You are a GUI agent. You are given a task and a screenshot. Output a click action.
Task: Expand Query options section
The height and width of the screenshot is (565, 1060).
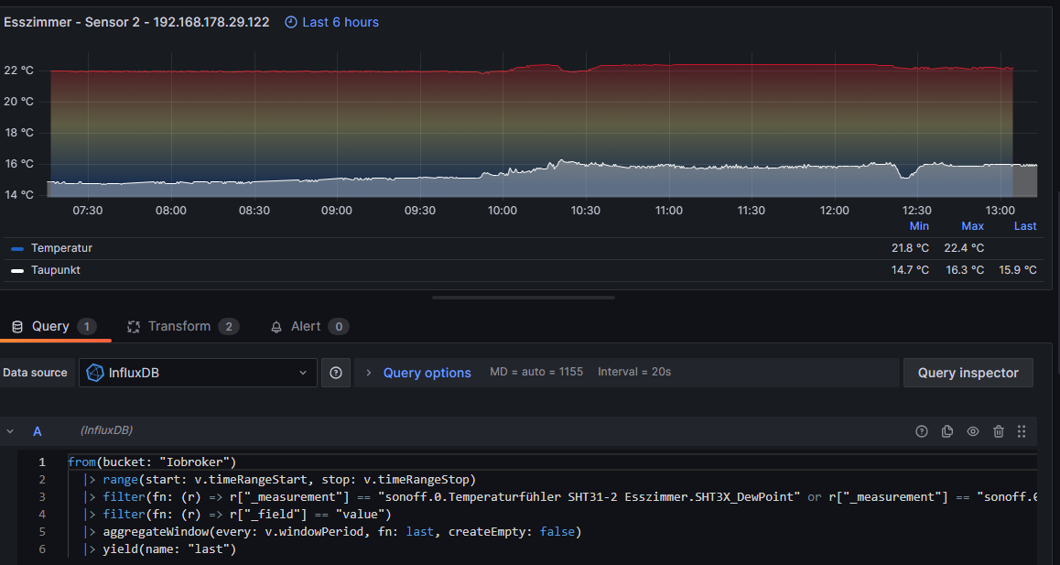[427, 373]
